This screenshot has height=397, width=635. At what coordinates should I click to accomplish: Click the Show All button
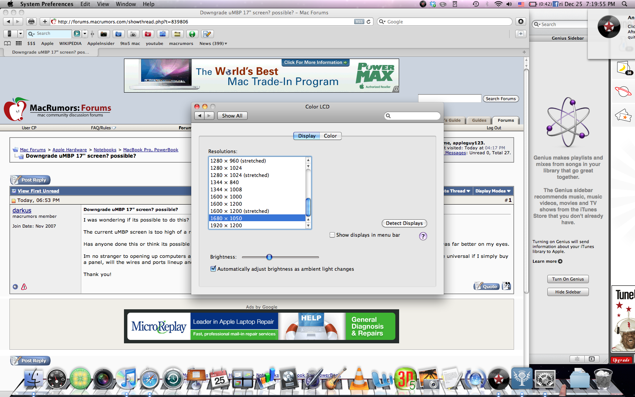pyautogui.click(x=232, y=116)
